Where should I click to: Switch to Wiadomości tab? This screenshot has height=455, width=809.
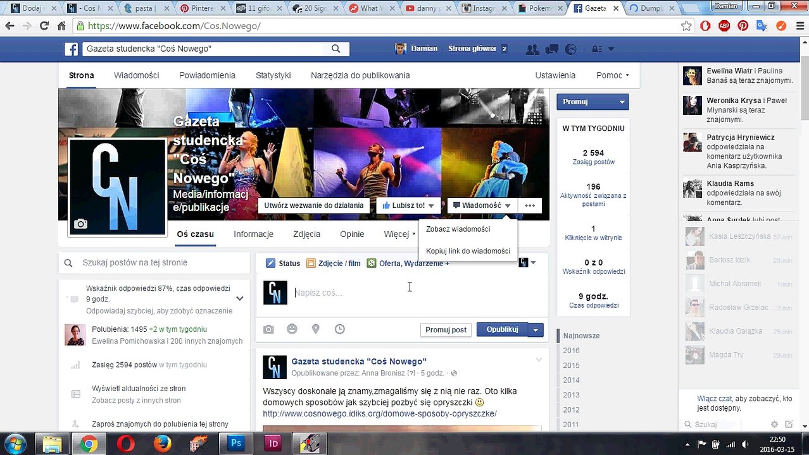[136, 75]
